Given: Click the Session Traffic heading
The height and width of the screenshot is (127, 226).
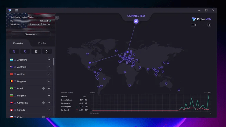Looking at the screenshot, I should tap(67, 93).
